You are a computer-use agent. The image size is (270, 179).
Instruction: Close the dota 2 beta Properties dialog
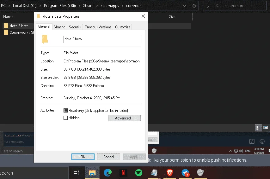[x=143, y=16]
